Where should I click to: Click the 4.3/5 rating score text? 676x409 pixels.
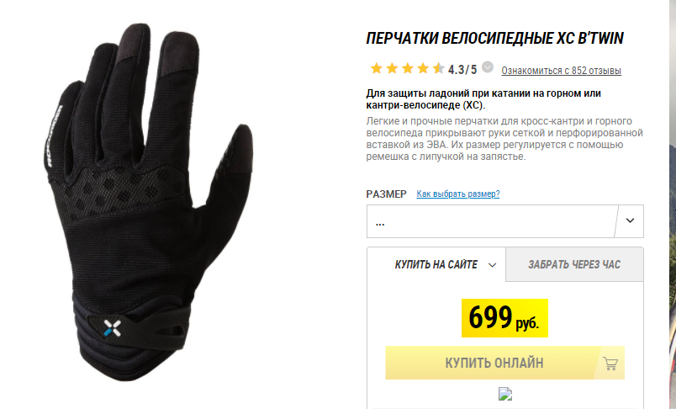coord(462,70)
